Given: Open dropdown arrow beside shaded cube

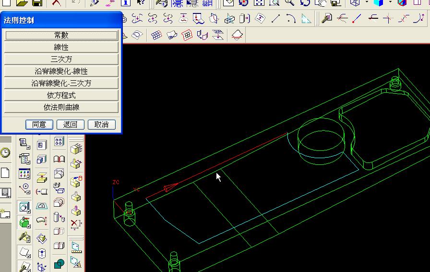Looking at the screenshot, I should coord(390,2).
